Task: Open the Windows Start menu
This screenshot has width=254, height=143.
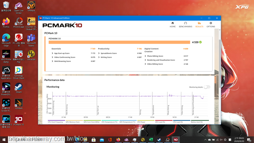Action: tap(4, 139)
